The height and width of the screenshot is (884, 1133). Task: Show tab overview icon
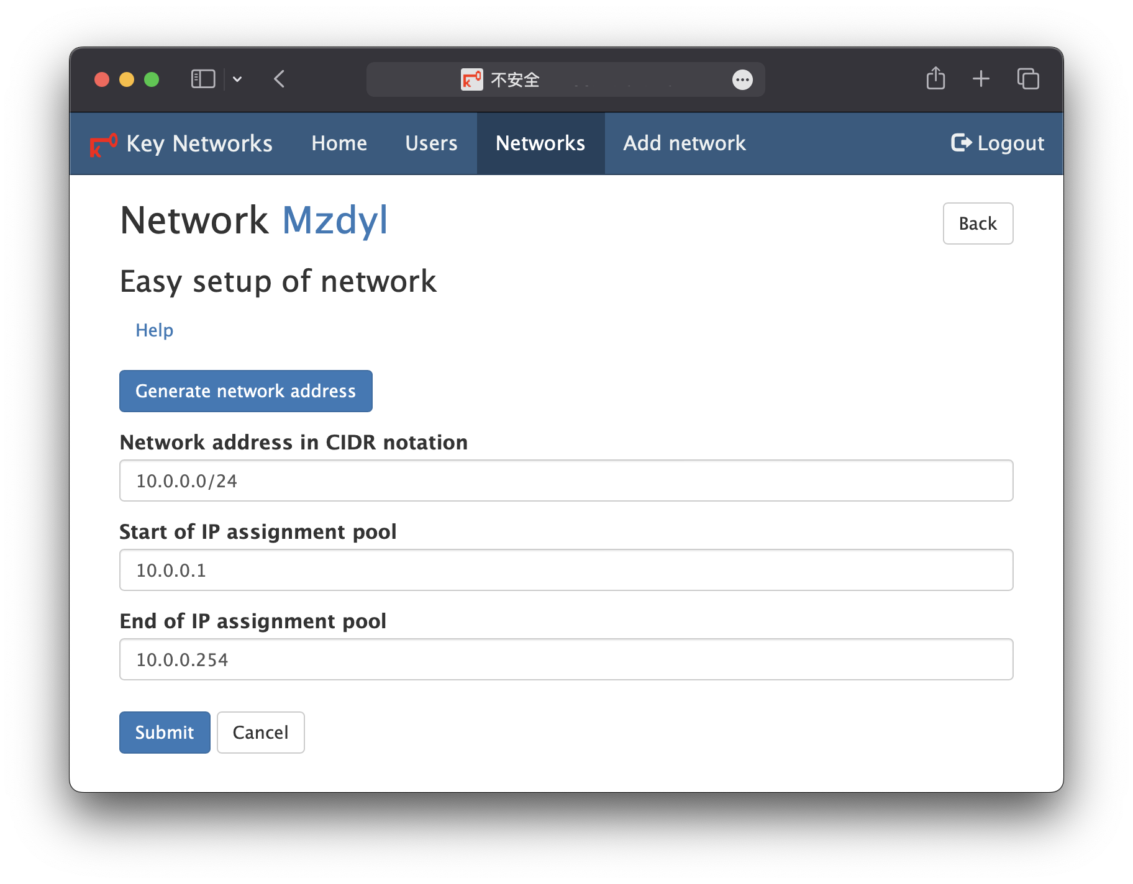[x=1028, y=79]
